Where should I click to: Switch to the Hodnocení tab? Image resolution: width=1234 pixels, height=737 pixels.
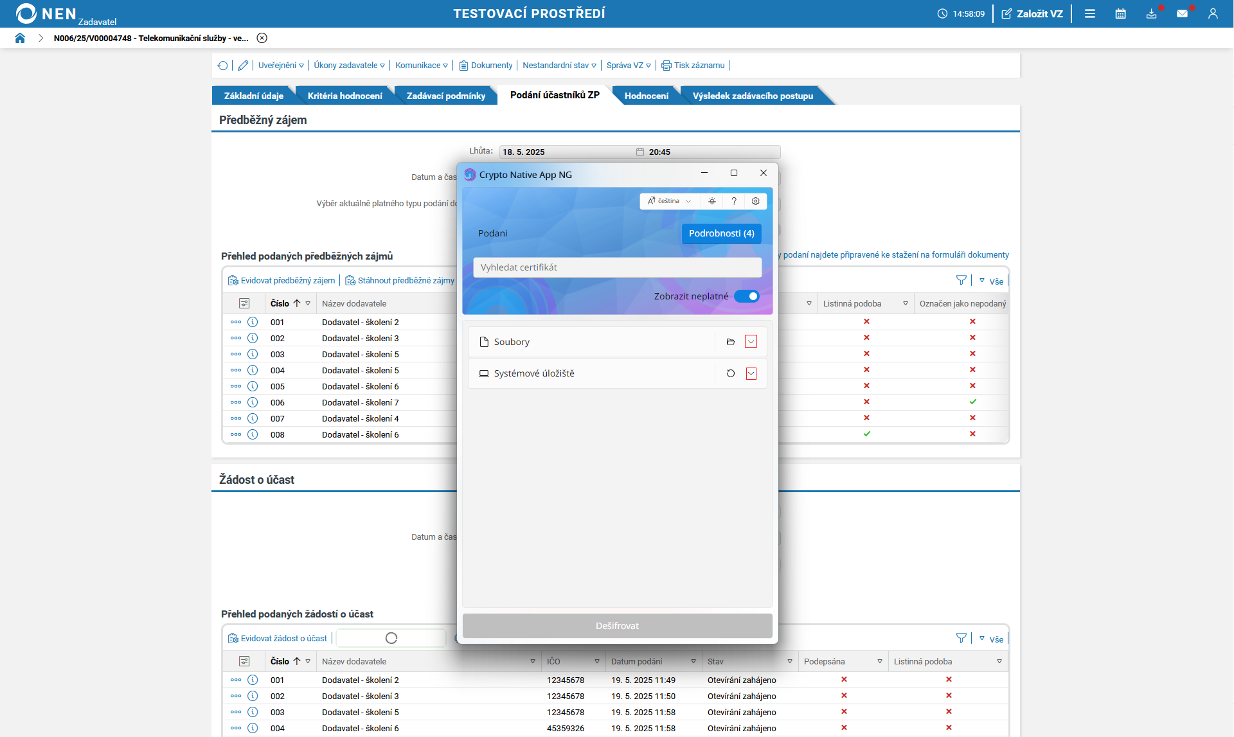646,96
